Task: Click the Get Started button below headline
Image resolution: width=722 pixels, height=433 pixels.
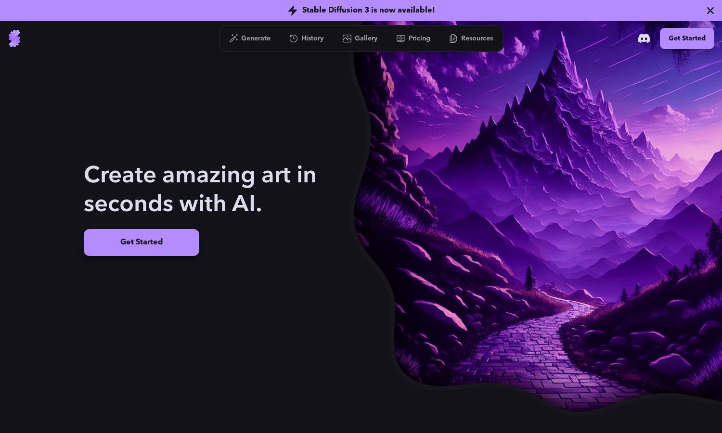Action: click(x=142, y=242)
